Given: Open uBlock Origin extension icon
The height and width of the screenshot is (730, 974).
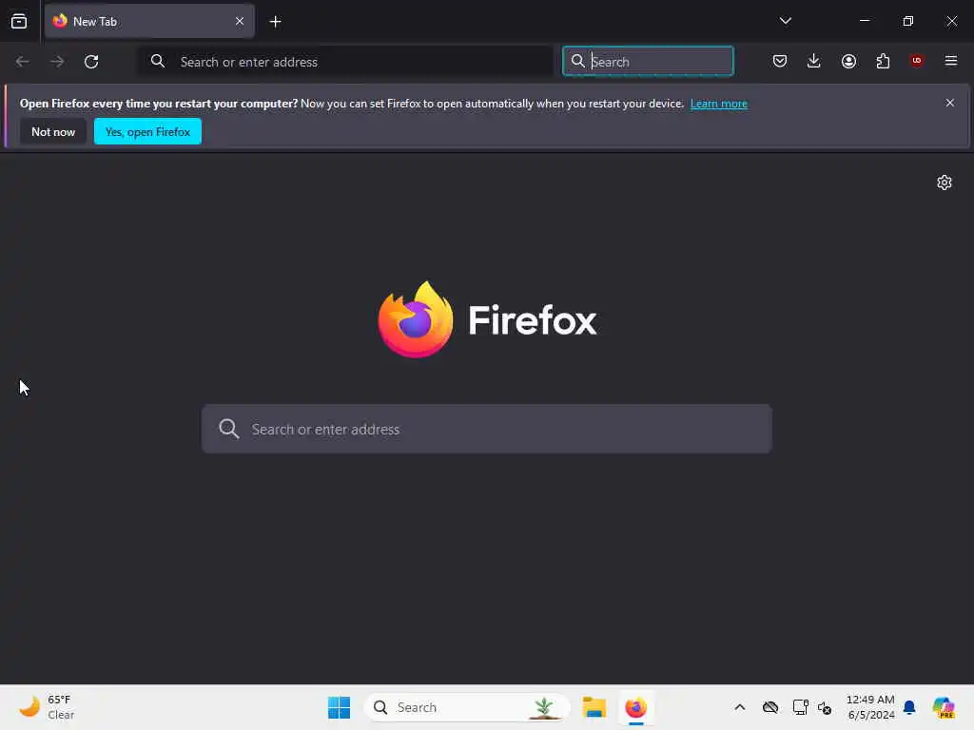Looking at the screenshot, I should click(x=916, y=60).
